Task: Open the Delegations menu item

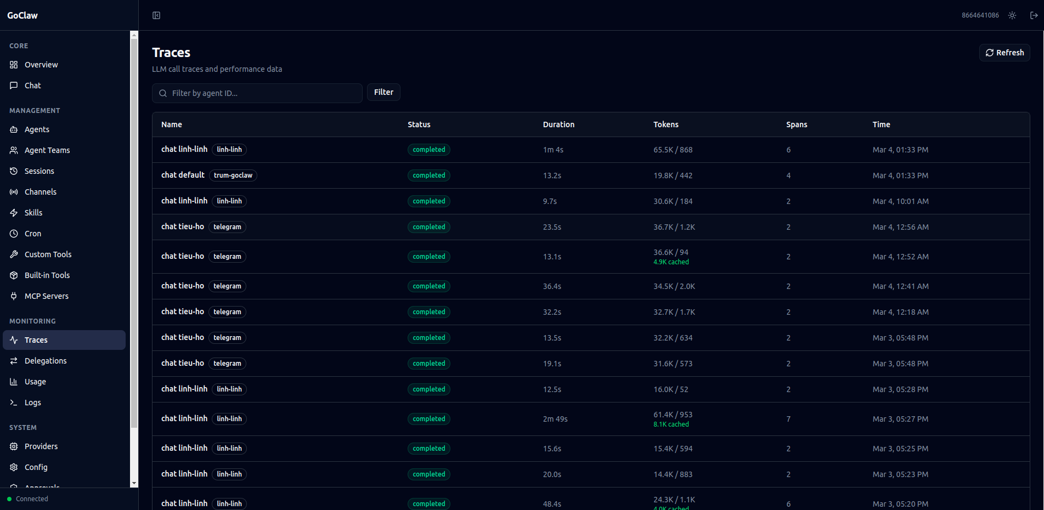Action: pyautogui.click(x=46, y=361)
